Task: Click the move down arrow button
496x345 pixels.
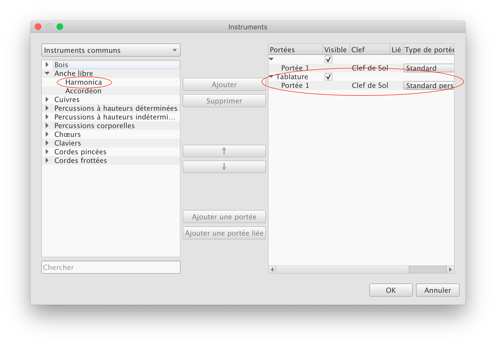Action: (x=224, y=167)
